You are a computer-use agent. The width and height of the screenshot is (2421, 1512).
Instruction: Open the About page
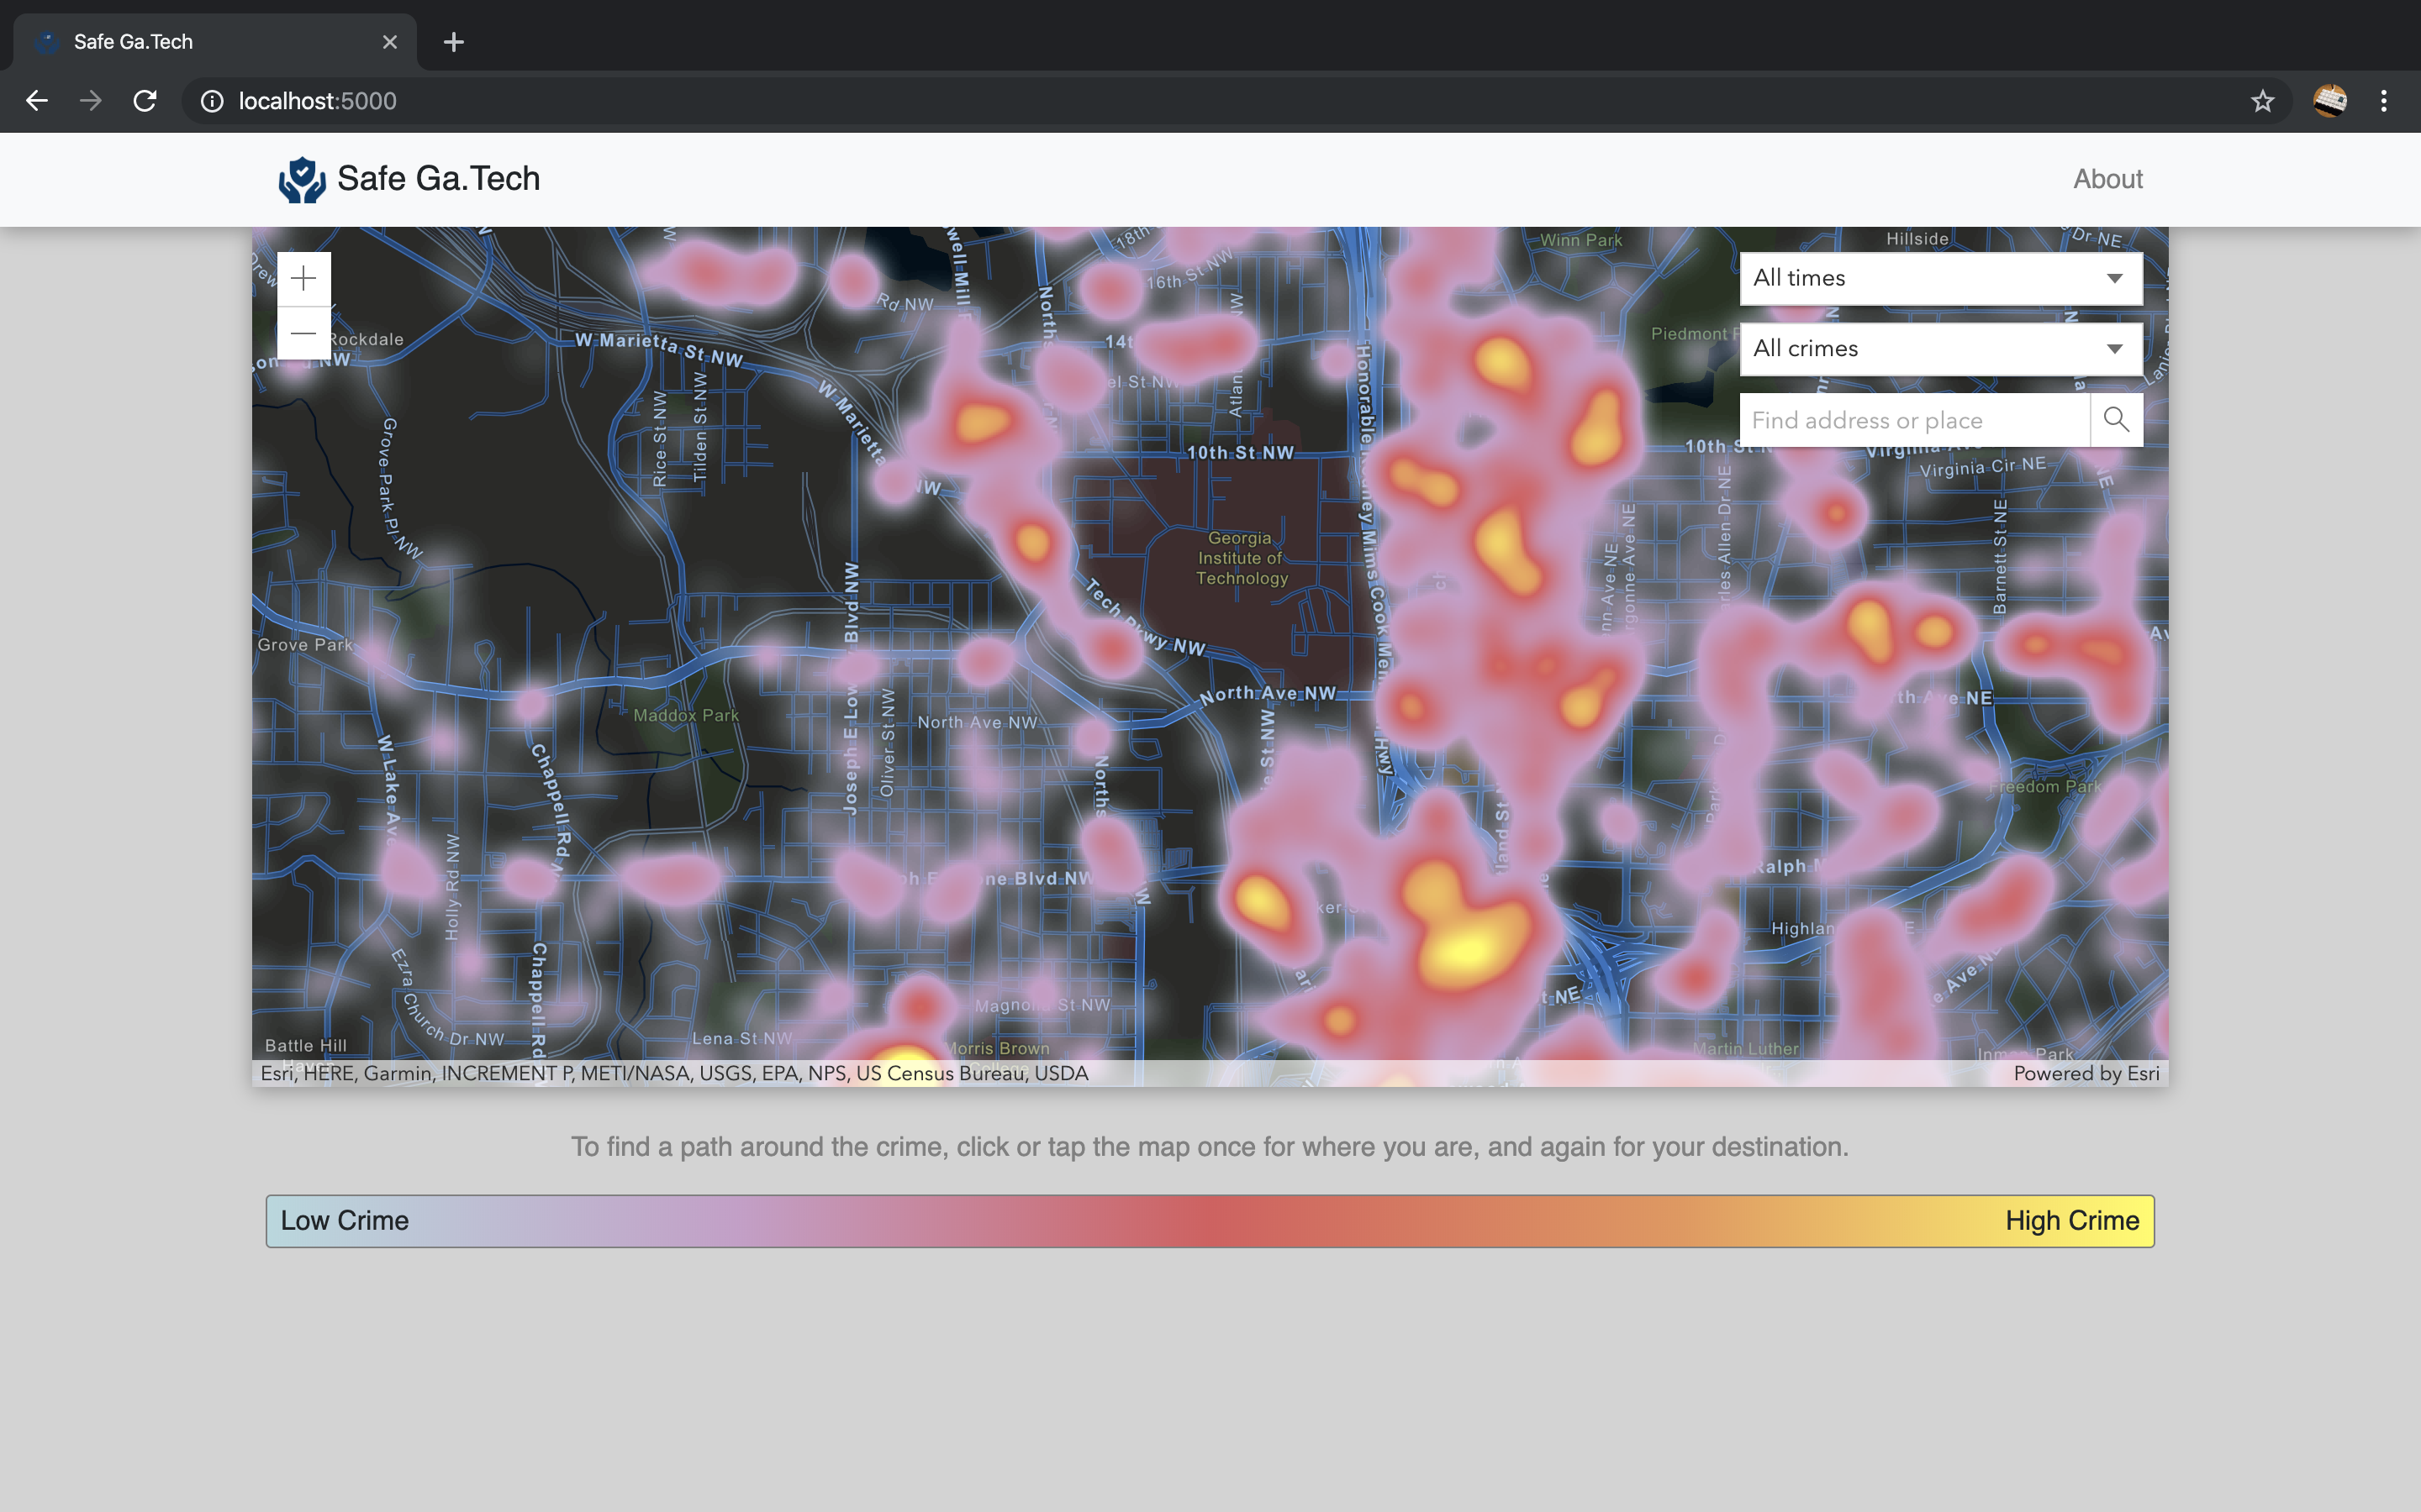pos(2107,179)
